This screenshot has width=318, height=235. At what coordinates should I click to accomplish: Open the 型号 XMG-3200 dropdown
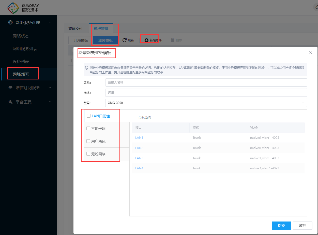(206, 103)
